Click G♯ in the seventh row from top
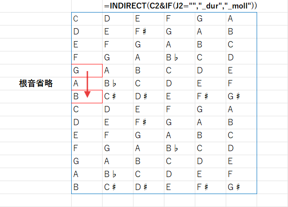Screen dimensions: 288x207 (x=241, y=97)
